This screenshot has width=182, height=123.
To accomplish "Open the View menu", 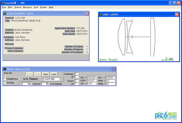I will pyautogui.click(x=36, y=7).
